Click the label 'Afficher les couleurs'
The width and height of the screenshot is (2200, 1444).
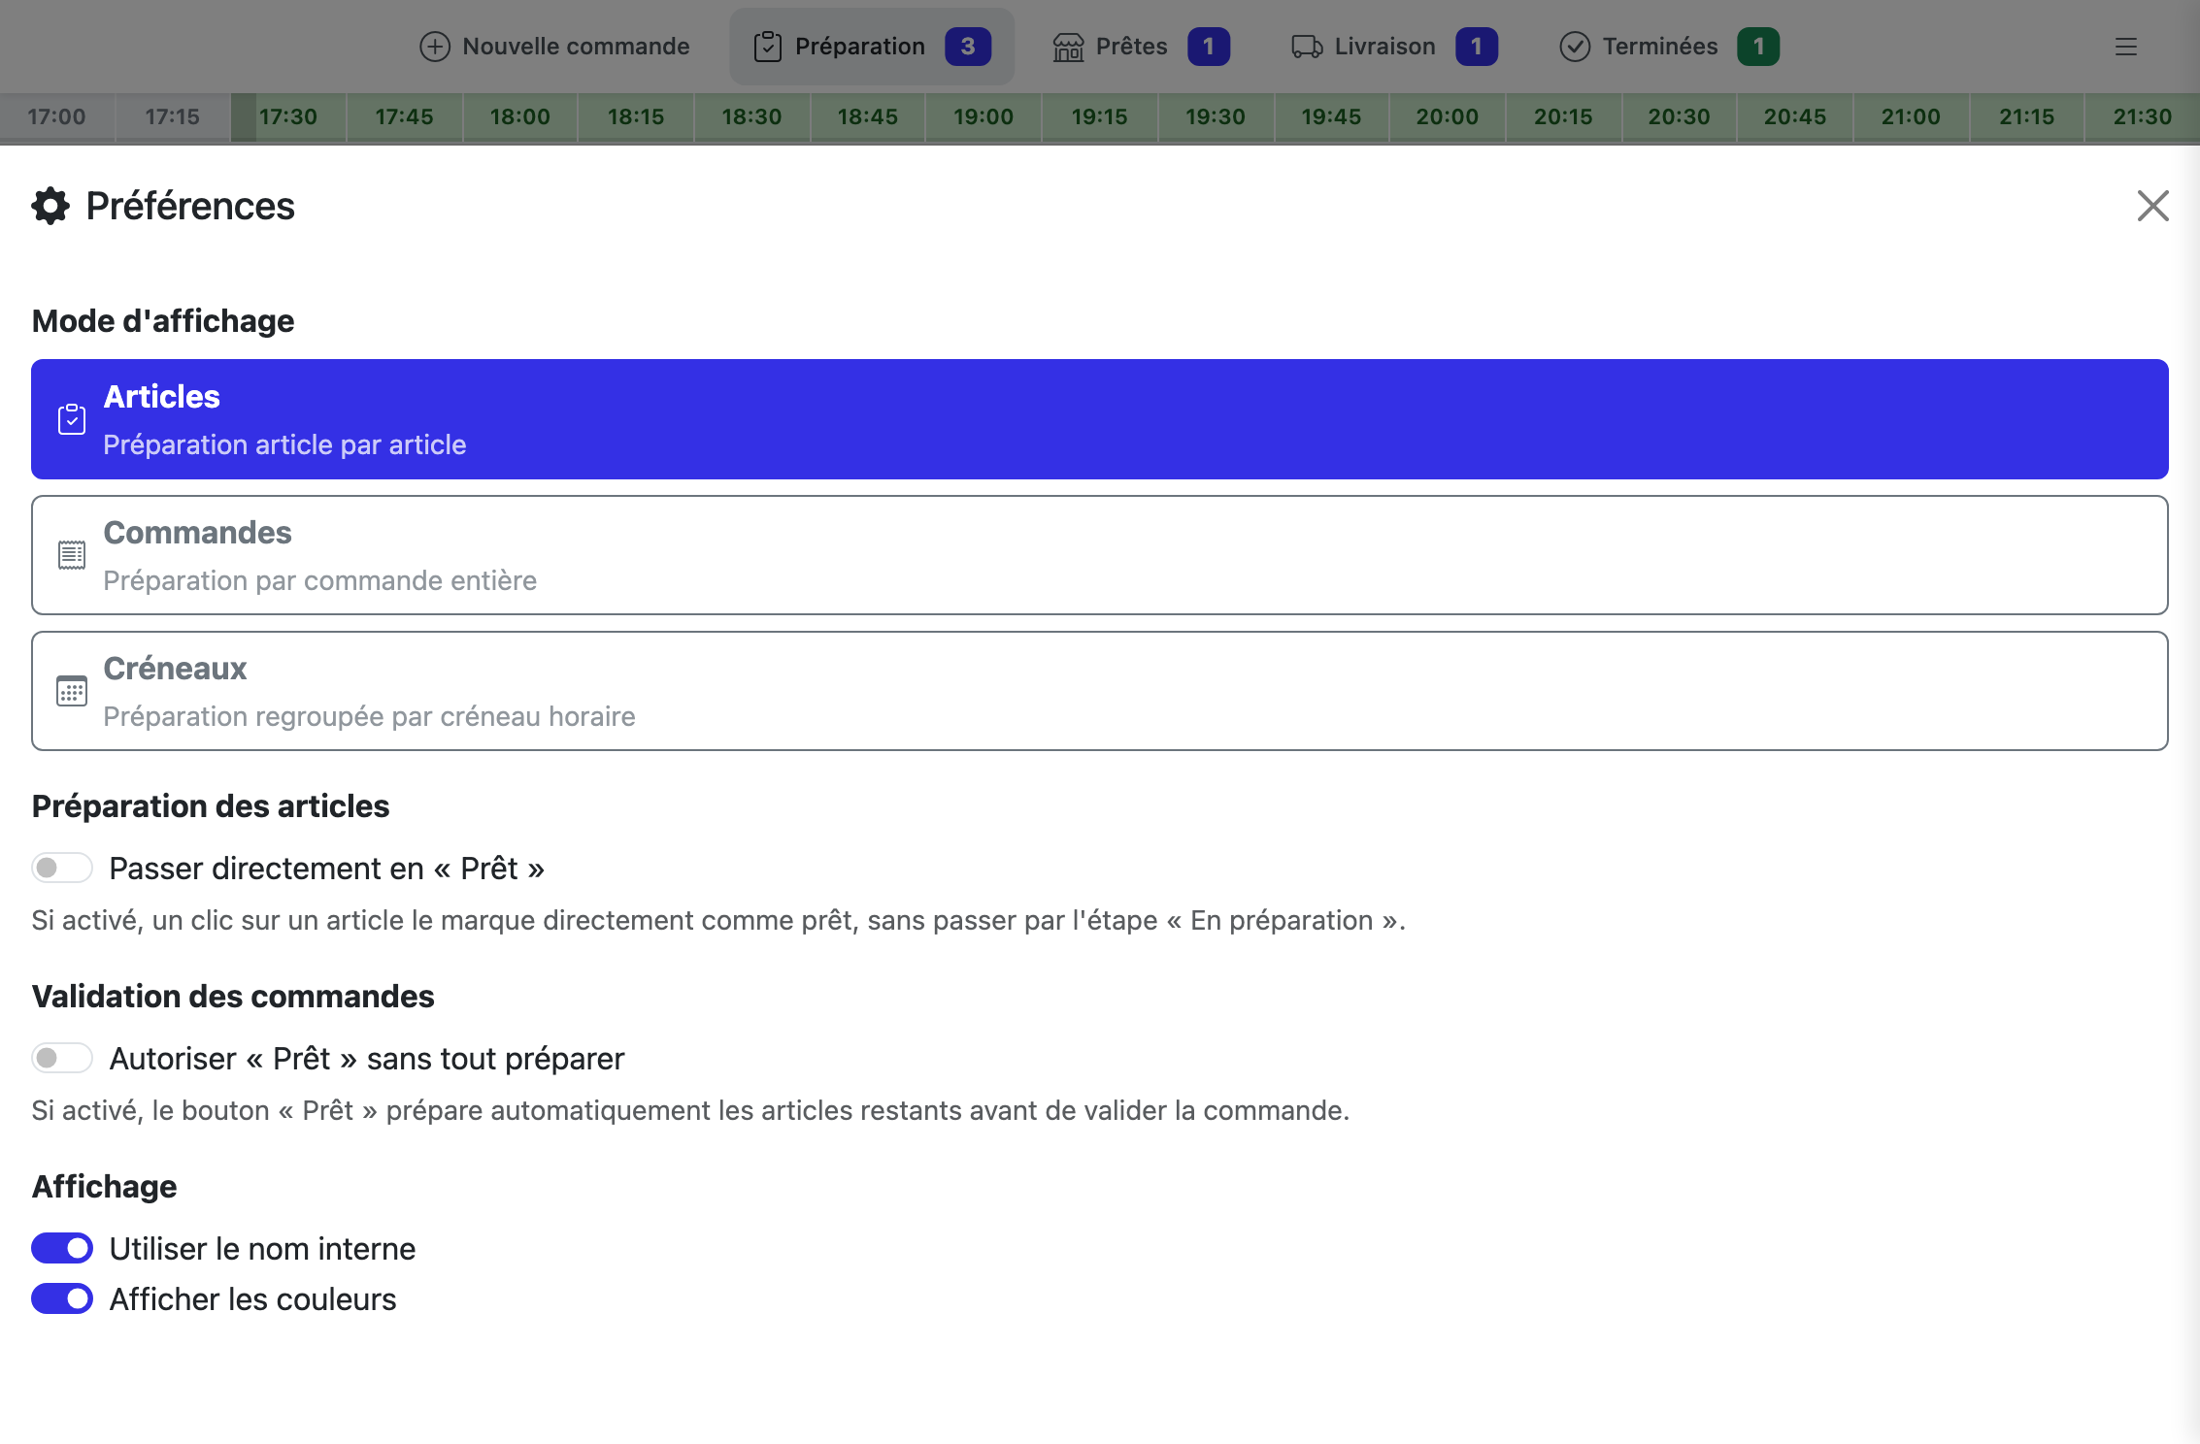(x=252, y=1299)
